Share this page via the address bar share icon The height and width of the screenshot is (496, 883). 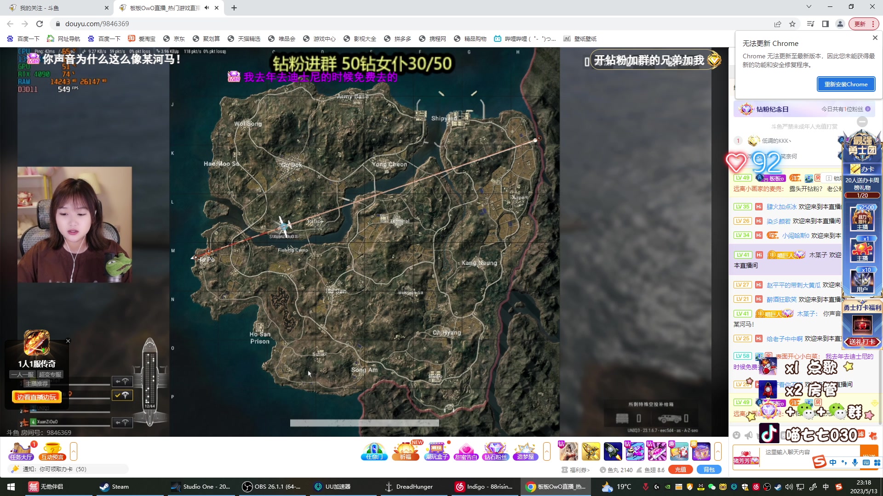coord(778,24)
